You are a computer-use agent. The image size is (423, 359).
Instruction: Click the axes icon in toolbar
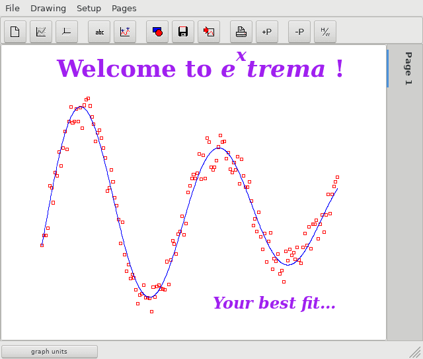pos(67,32)
